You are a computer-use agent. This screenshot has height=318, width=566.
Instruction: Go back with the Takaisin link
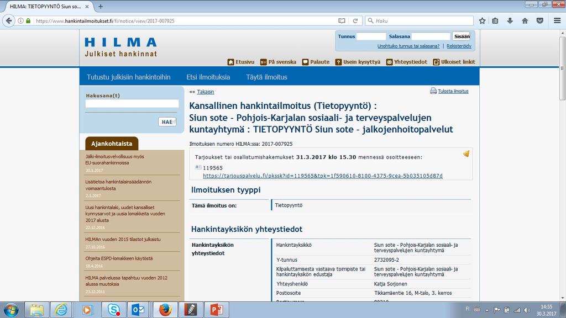206,92
